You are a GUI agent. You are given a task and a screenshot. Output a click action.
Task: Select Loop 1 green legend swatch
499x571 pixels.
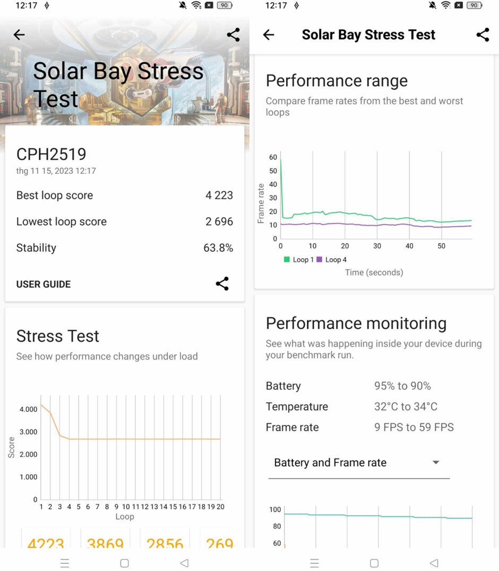[x=287, y=260]
